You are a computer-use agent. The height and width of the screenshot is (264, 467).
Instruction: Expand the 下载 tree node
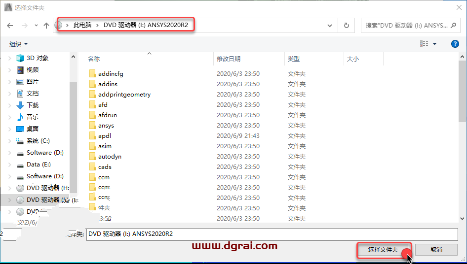(x=9, y=105)
